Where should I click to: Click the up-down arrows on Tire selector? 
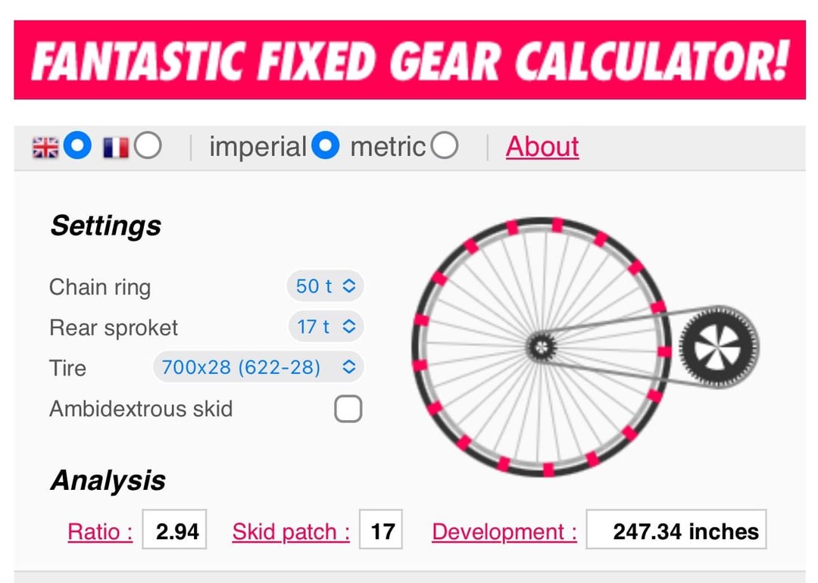pos(349,367)
